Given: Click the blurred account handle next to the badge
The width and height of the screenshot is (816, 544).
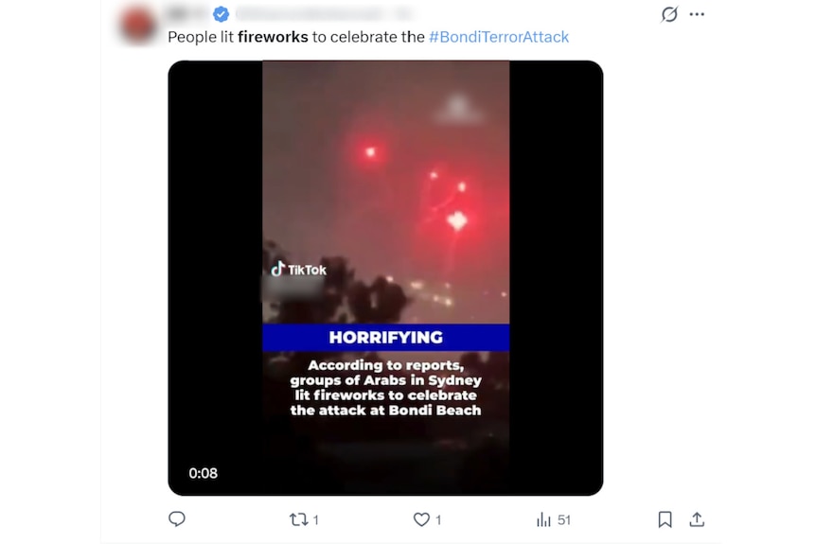Looking at the screenshot, I should pyautogui.click(x=308, y=14).
